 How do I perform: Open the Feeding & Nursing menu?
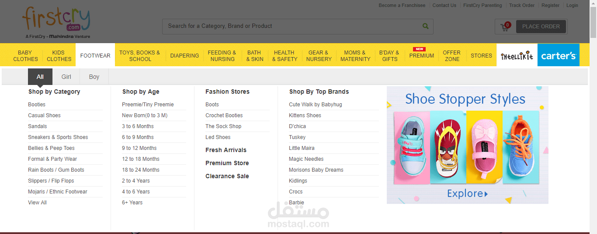[222, 56]
